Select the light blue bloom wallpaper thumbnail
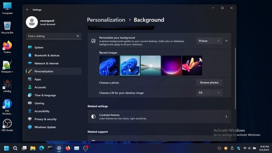The height and width of the screenshot is (153, 272). click(x=130, y=65)
